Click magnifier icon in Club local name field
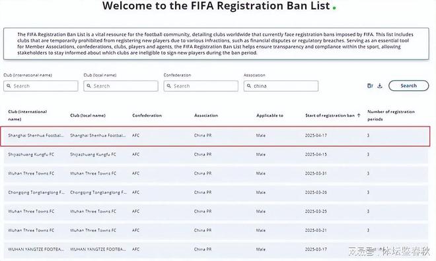This screenshot has height=261, width=436. [x=89, y=86]
